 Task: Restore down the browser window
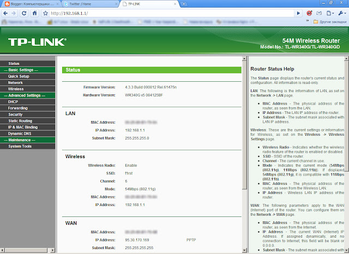pyautogui.click(x=331, y=3)
